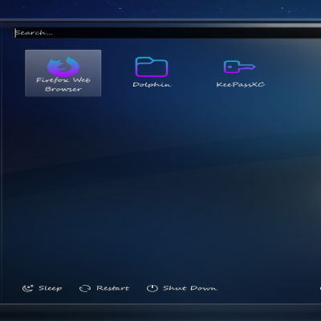Viewport: 321px width, 321px height.
Task: Reboot using the Restart text button
Action: 113,288
